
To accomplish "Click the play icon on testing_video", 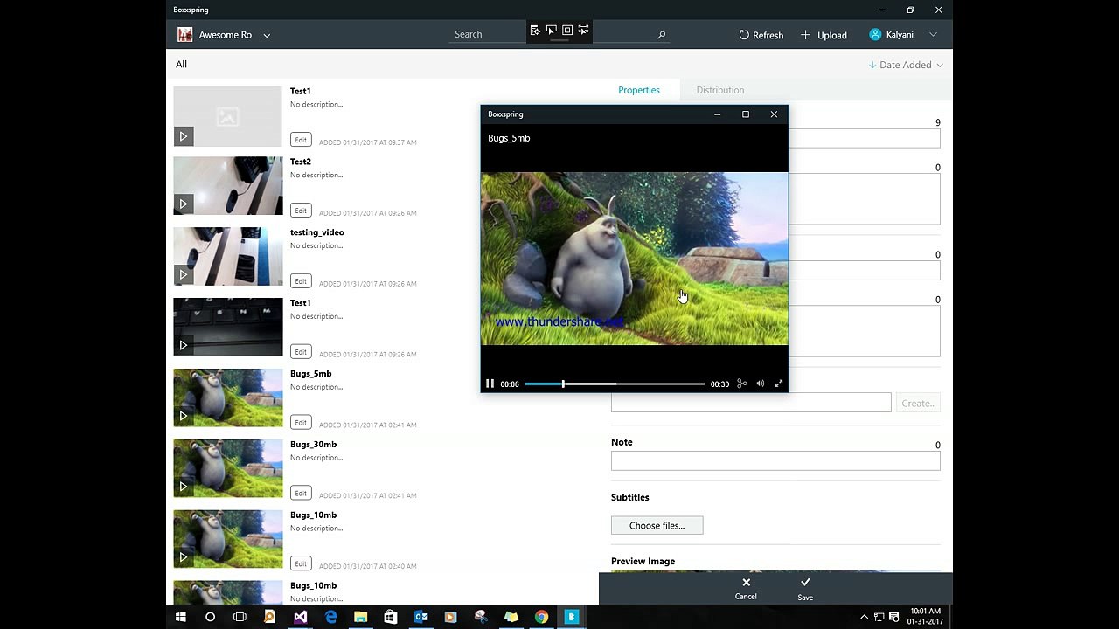I will tap(184, 275).
